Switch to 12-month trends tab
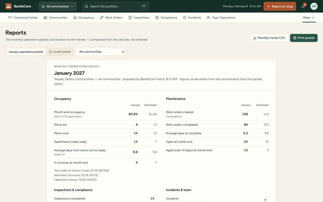The height and width of the screenshot is (202, 323). pos(59,52)
